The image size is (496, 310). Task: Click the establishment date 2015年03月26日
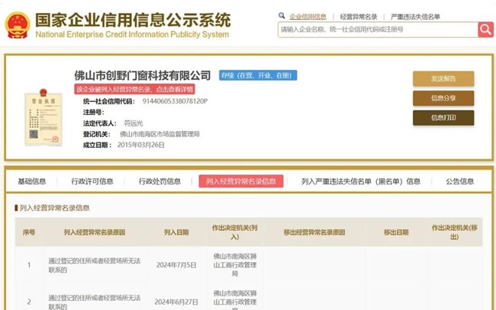(140, 145)
